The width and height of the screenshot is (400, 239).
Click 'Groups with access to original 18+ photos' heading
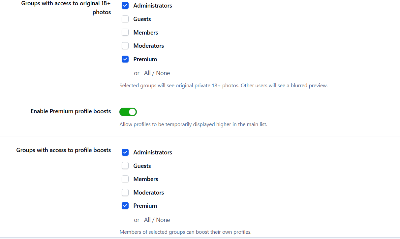(66, 8)
